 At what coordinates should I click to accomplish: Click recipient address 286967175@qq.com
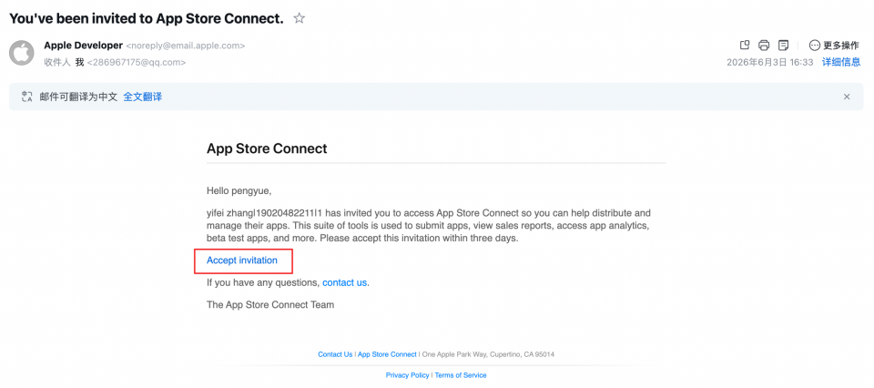coord(137,63)
